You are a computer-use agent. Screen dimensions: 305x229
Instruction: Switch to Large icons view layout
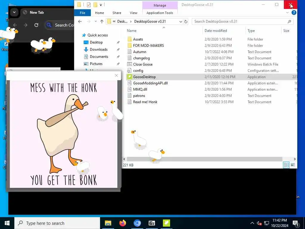click(293, 165)
